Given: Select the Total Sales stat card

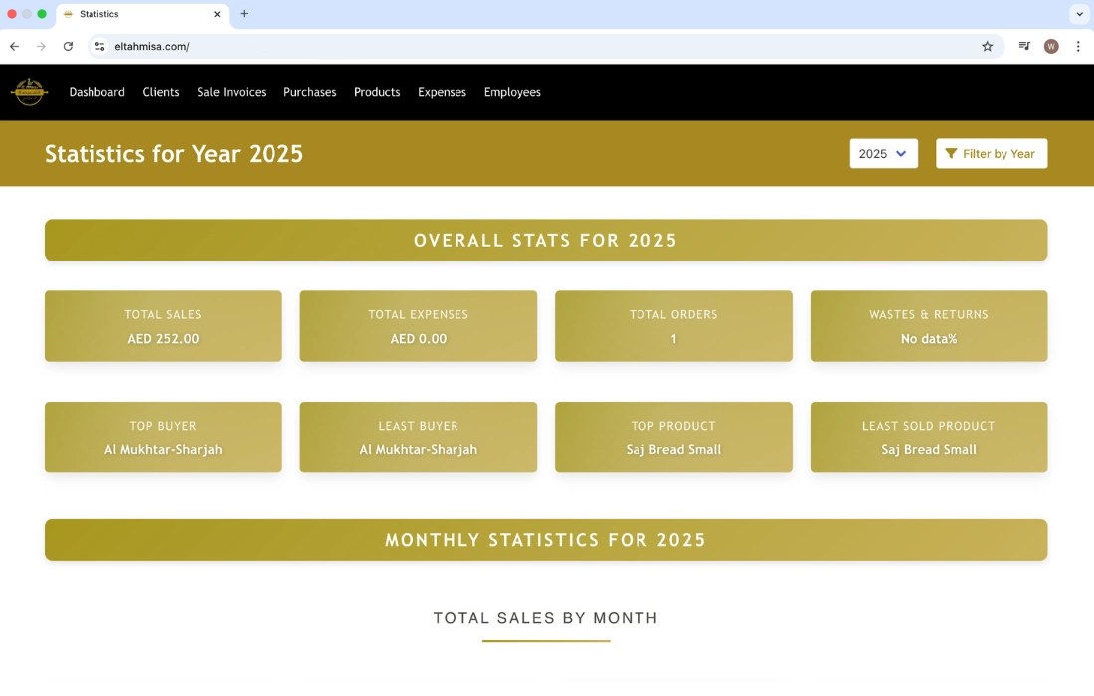Looking at the screenshot, I should (163, 326).
